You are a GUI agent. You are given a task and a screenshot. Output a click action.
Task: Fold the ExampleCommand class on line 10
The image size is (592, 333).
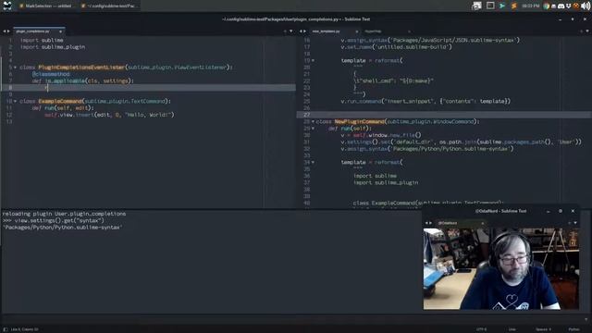point(15,101)
